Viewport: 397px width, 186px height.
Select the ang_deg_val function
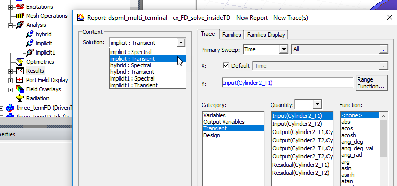coord(360,148)
